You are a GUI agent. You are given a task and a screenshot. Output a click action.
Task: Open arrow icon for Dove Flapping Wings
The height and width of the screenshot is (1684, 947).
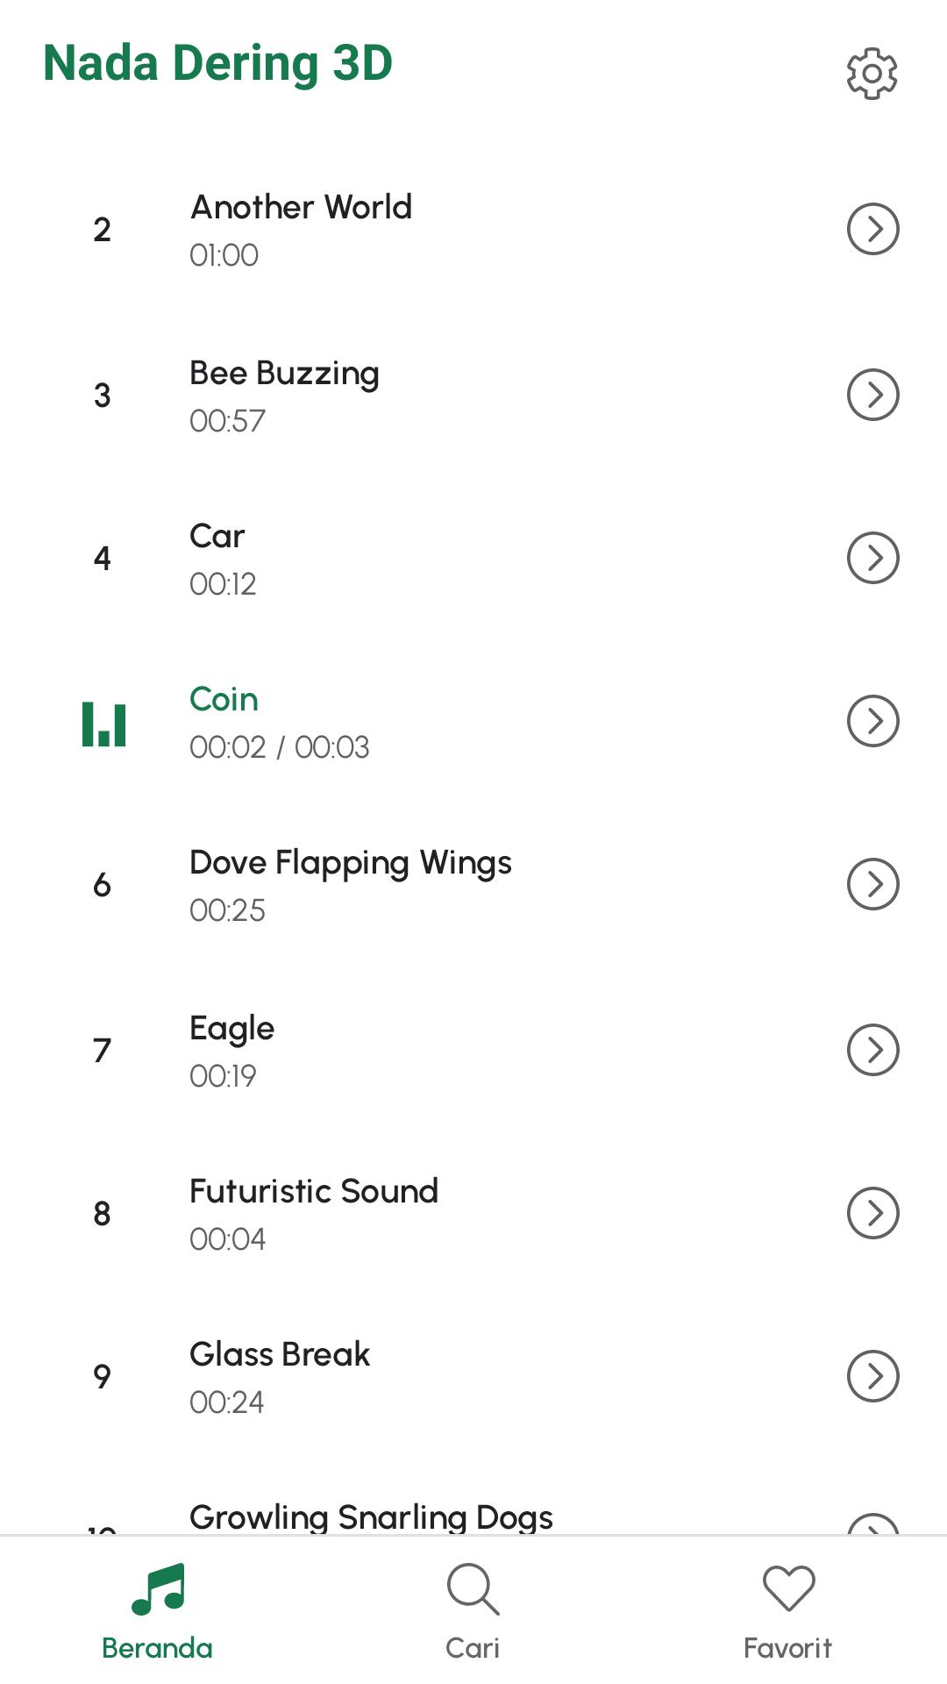[x=872, y=884]
